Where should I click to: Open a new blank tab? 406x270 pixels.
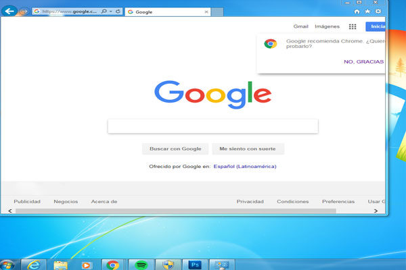tap(217, 12)
